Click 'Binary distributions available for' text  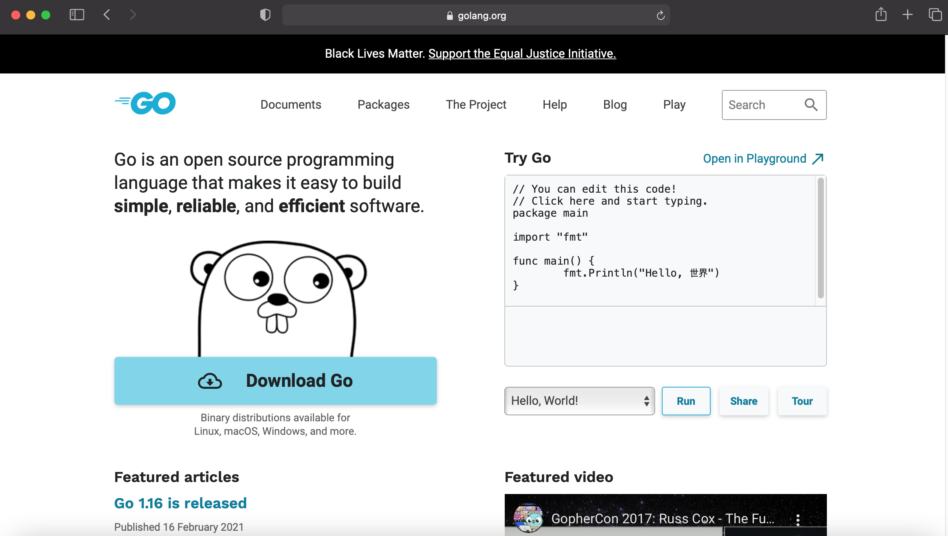[275, 418]
